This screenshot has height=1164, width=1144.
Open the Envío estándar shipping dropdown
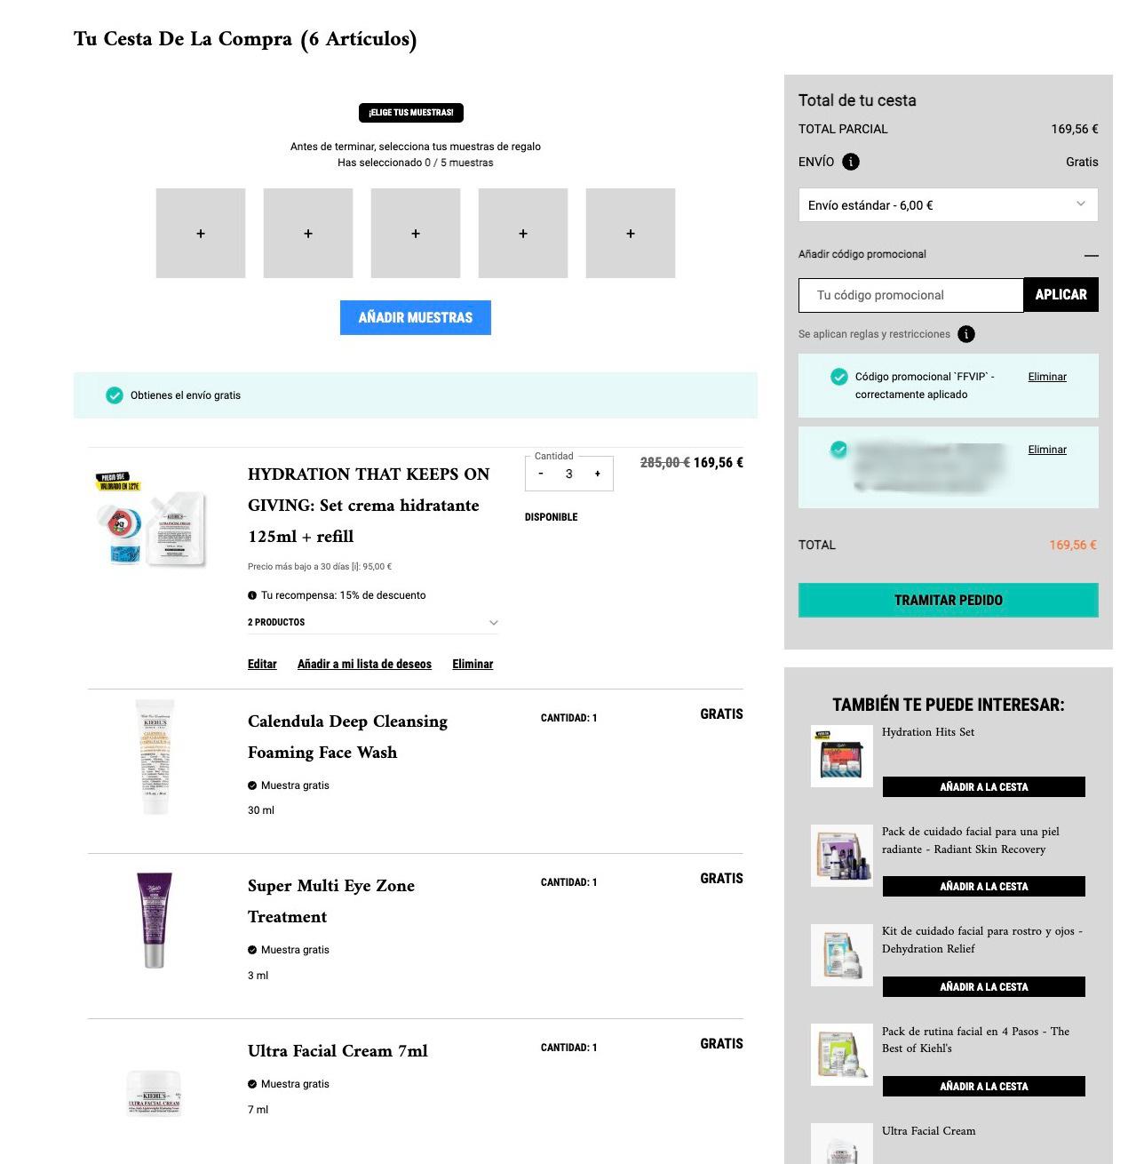[x=948, y=204]
